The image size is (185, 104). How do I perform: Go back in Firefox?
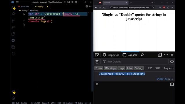coord(96,8)
